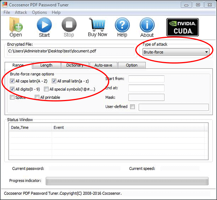The height and width of the screenshot is (200, 217).
Task: Switch to the Length tab
Action: tap(46, 65)
